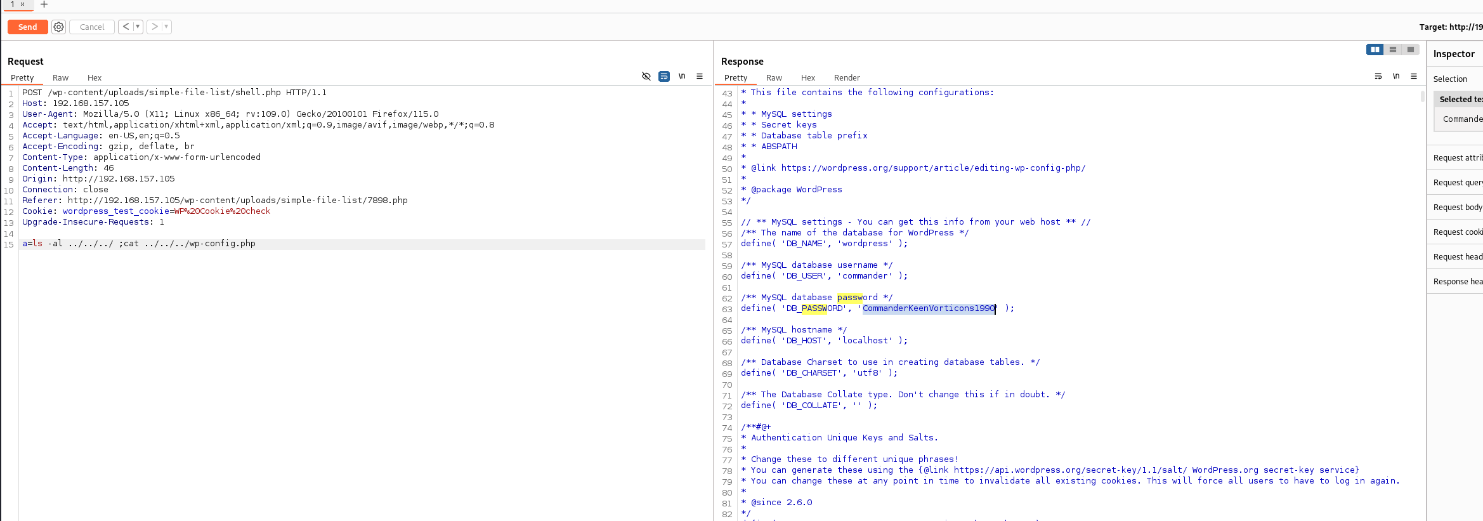Send the repeater request
The image size is (1483, 521).
click(27, 27)
